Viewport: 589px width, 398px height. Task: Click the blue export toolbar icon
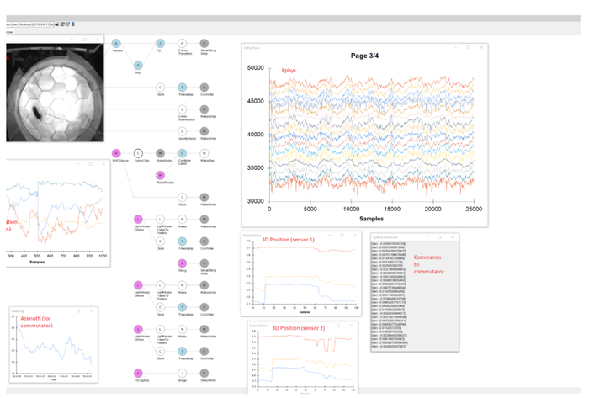73,24
